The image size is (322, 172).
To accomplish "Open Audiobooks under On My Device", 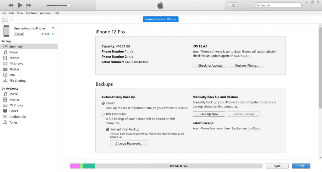I will coord(18,117).
